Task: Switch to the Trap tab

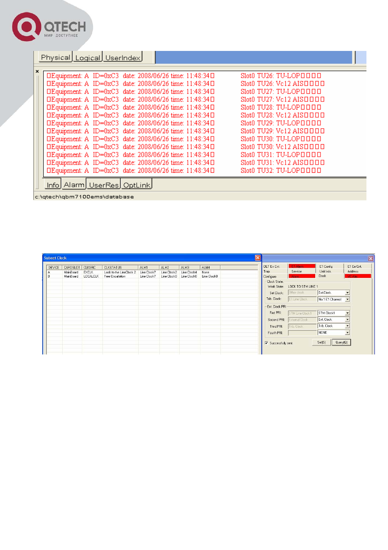Action: coord(275,271)
